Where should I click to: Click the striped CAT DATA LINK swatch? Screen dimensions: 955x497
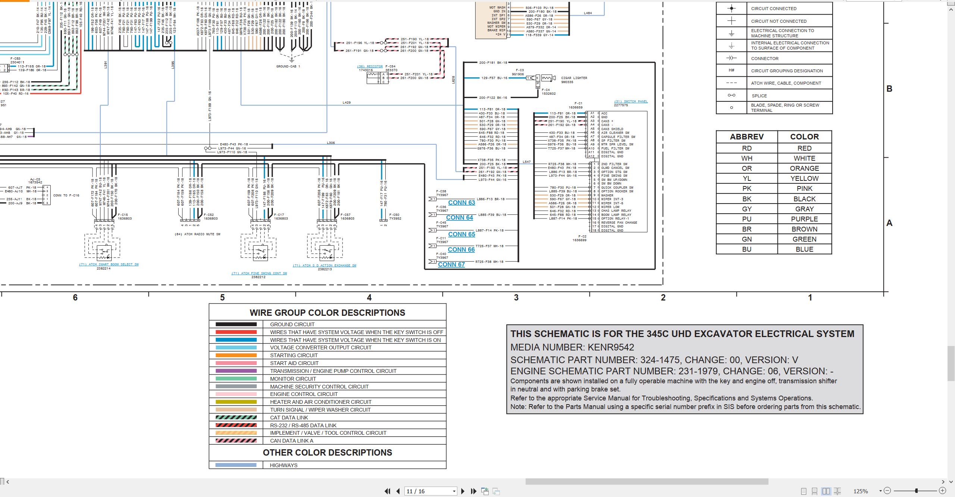pos(236,418)
